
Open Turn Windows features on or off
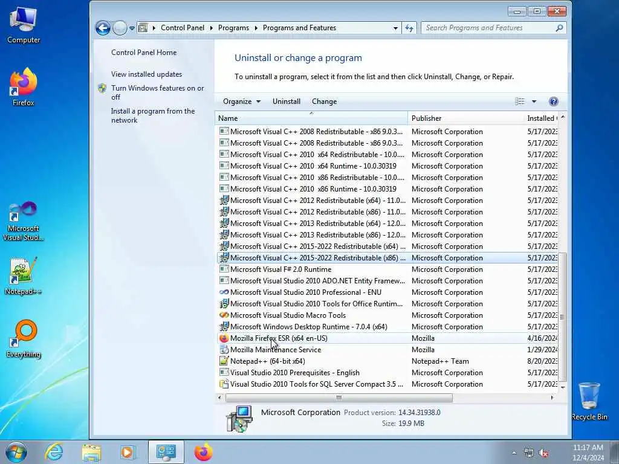(157, 92)
